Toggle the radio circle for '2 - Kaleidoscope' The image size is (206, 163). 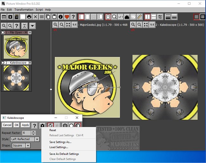tap(3, 63)
